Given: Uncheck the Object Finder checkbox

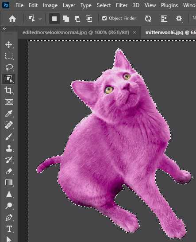Looking at the screenshot, I should click(104, 18).
